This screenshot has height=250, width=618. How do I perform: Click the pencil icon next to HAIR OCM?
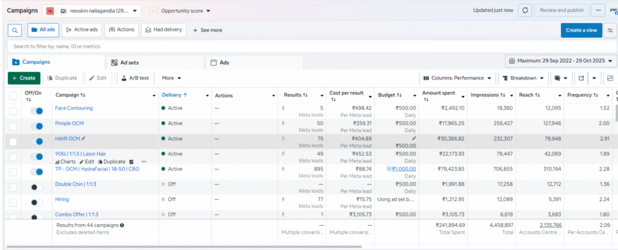click(84, 139)
